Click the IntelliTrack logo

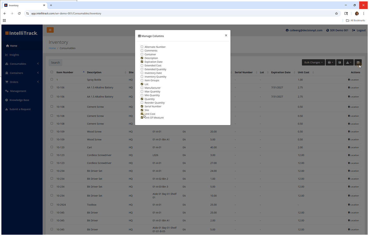[x=22, y=33]
